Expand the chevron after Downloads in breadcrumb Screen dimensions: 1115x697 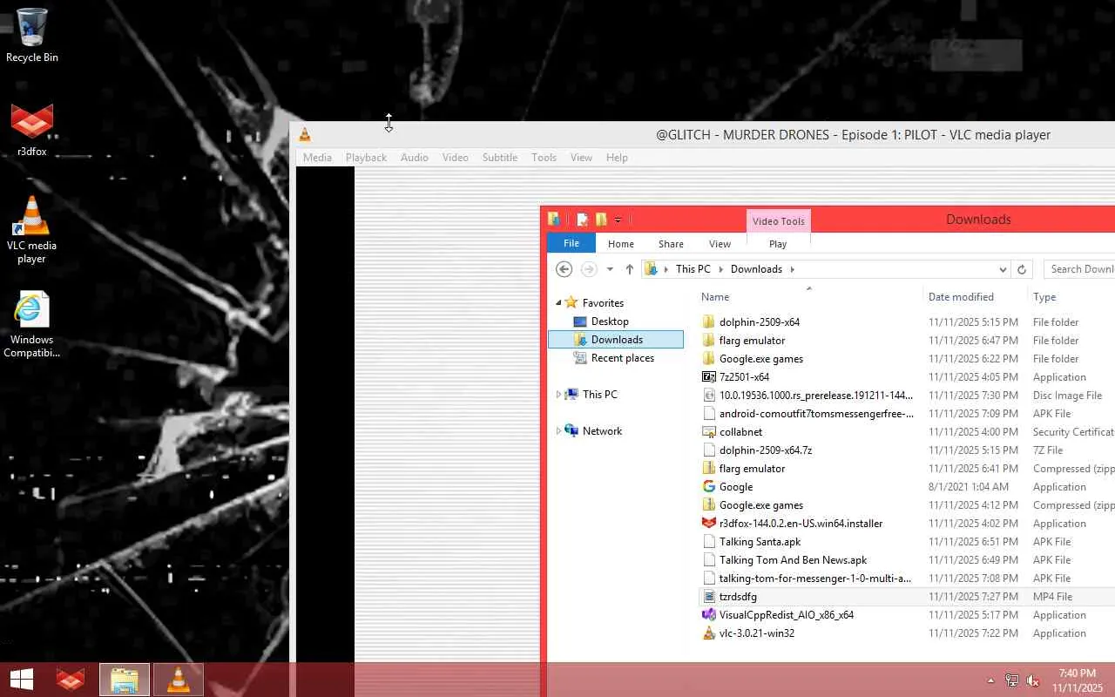coord(792,269)
